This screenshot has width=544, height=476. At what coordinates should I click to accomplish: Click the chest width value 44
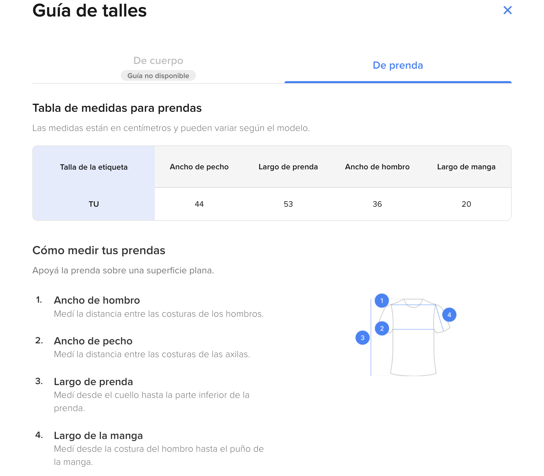pyautogui.click(x=199, y=204)
